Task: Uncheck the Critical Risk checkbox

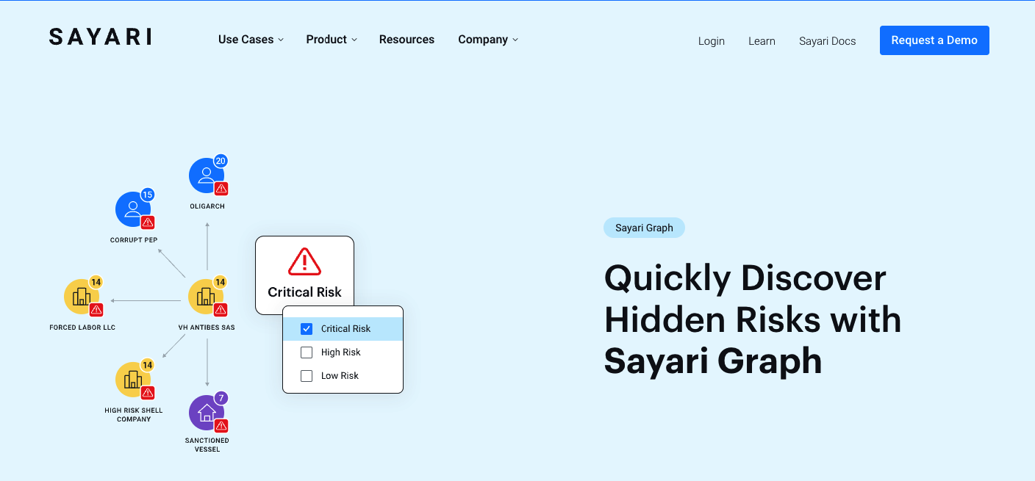Action: pos(307,329)
